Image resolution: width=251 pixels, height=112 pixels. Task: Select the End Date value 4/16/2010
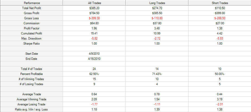coord(94,59)
